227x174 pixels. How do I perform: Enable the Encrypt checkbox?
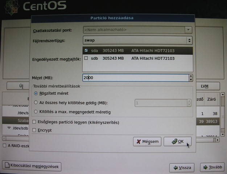34,130
